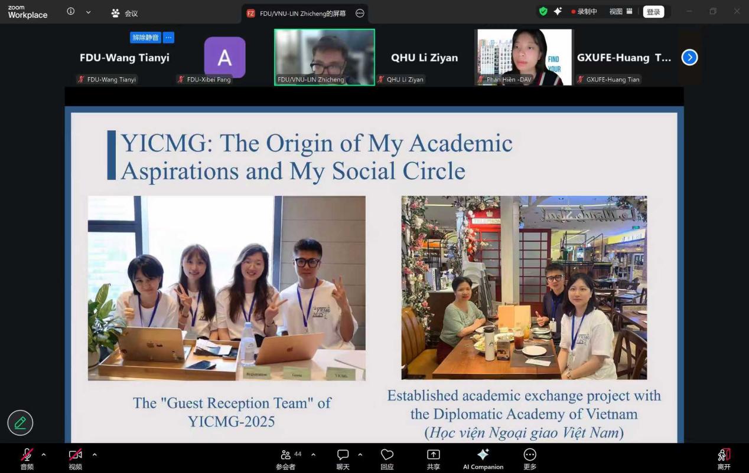Screen dimensions: 749x473
Task: Expand the chevron next to 参会者
Action: (313, 454)
